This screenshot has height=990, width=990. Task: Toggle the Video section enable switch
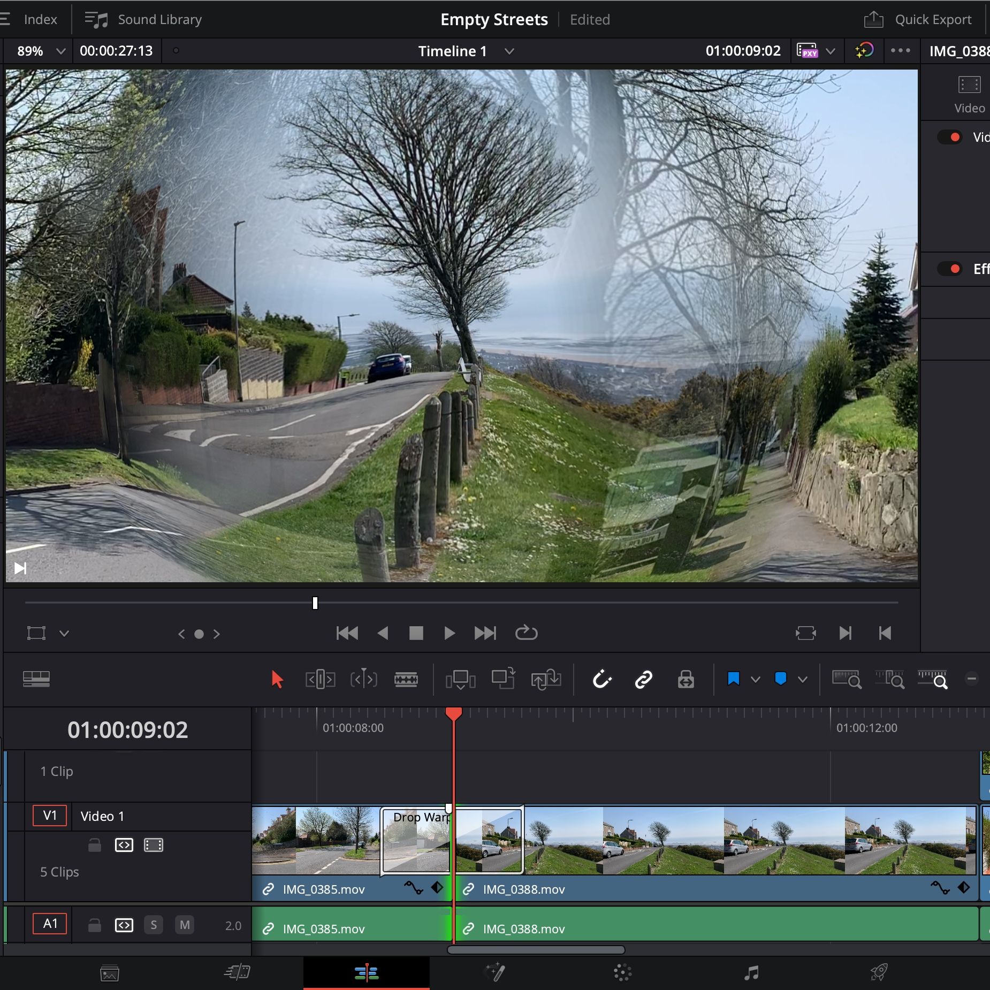tap(950, 138)
